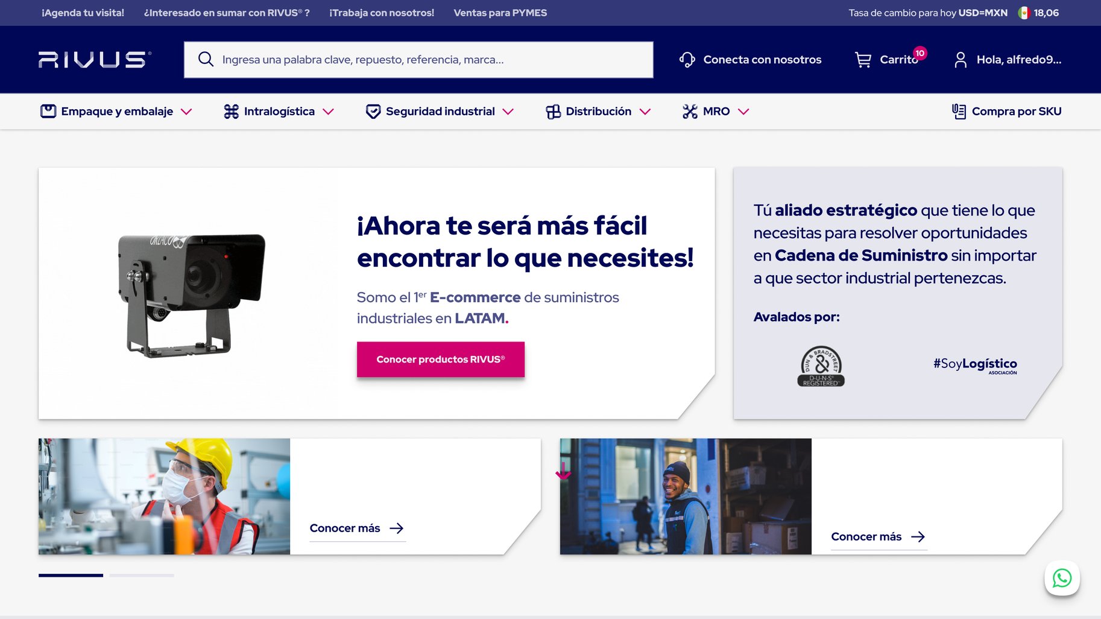Click the arrow beside right Conocer más
The width and height of the screenshot is (1101, 619).
pos(918,537)
